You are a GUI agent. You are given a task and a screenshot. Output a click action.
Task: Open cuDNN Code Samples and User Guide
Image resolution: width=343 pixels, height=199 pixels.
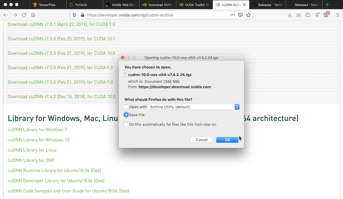[x=69, y=191]
